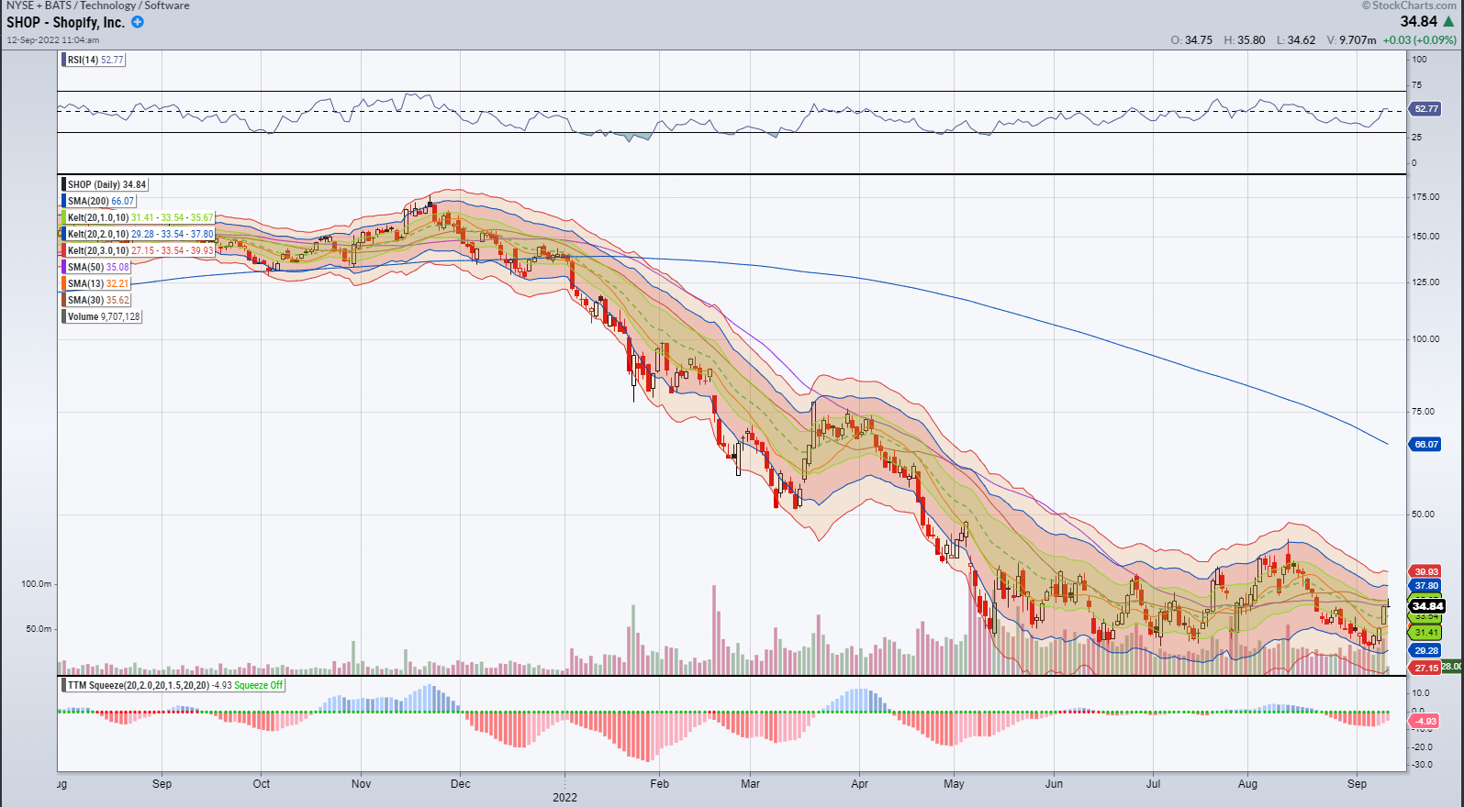This screenshot has height=807, width=1464.
Task: Click the 50.0m volume axis label
Action: pyautogui.click(x=39, y=628)
